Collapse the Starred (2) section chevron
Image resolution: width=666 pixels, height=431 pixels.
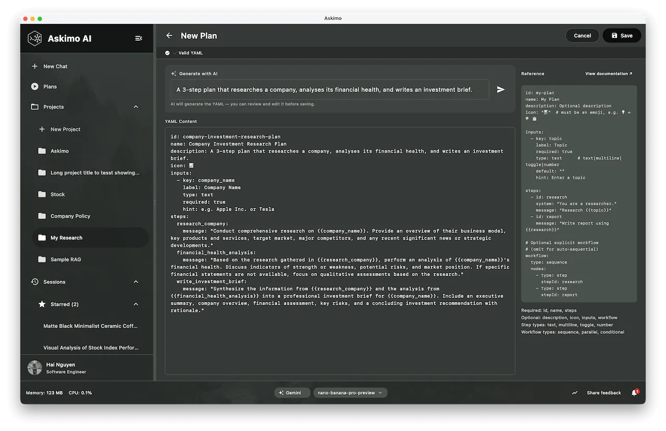136,304
